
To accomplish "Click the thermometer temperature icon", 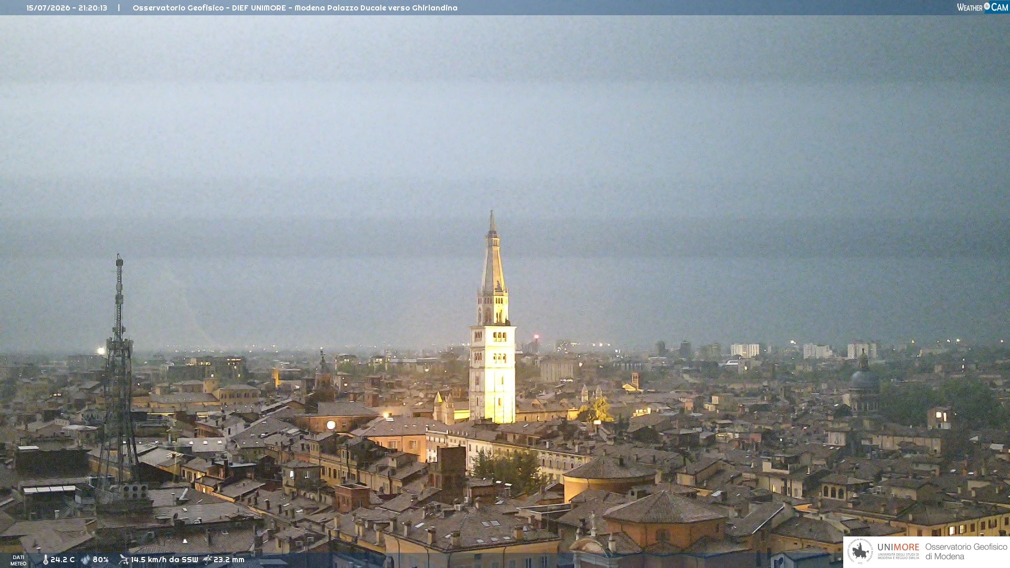I will [x=45, y=560].
